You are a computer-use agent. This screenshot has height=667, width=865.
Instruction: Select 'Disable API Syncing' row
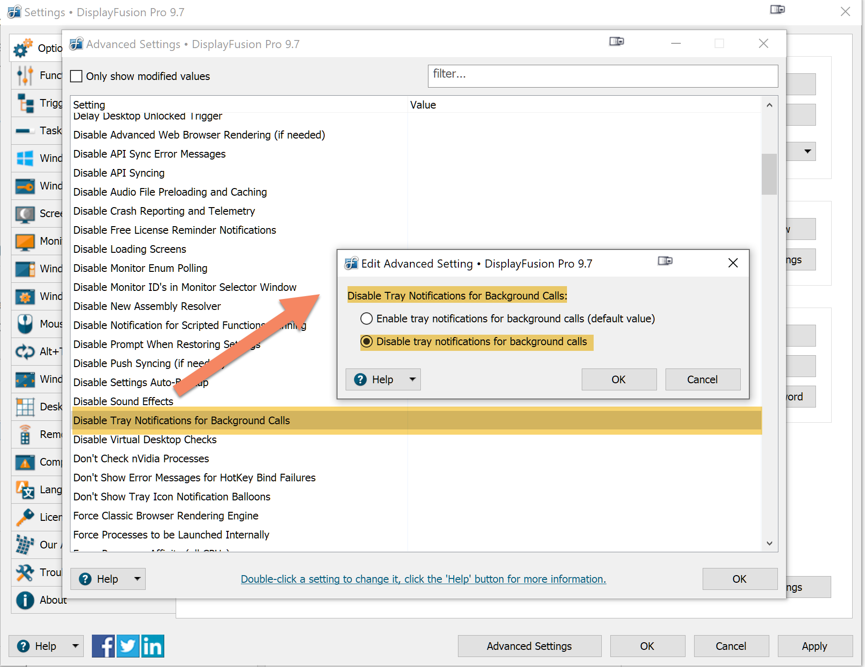pyautogui.click(x=417, y=173)
